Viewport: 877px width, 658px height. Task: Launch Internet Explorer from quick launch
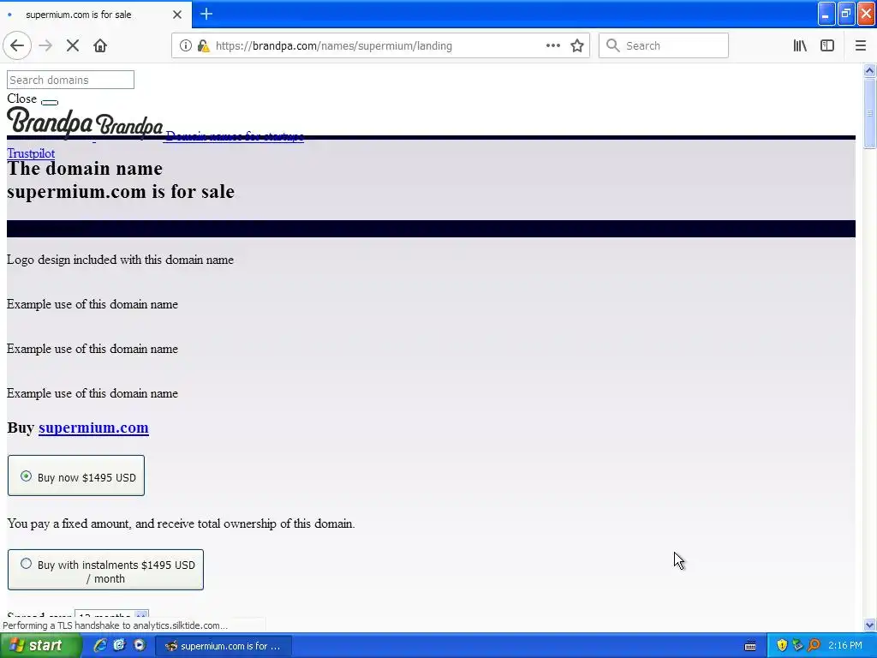(x=100, y=645)
